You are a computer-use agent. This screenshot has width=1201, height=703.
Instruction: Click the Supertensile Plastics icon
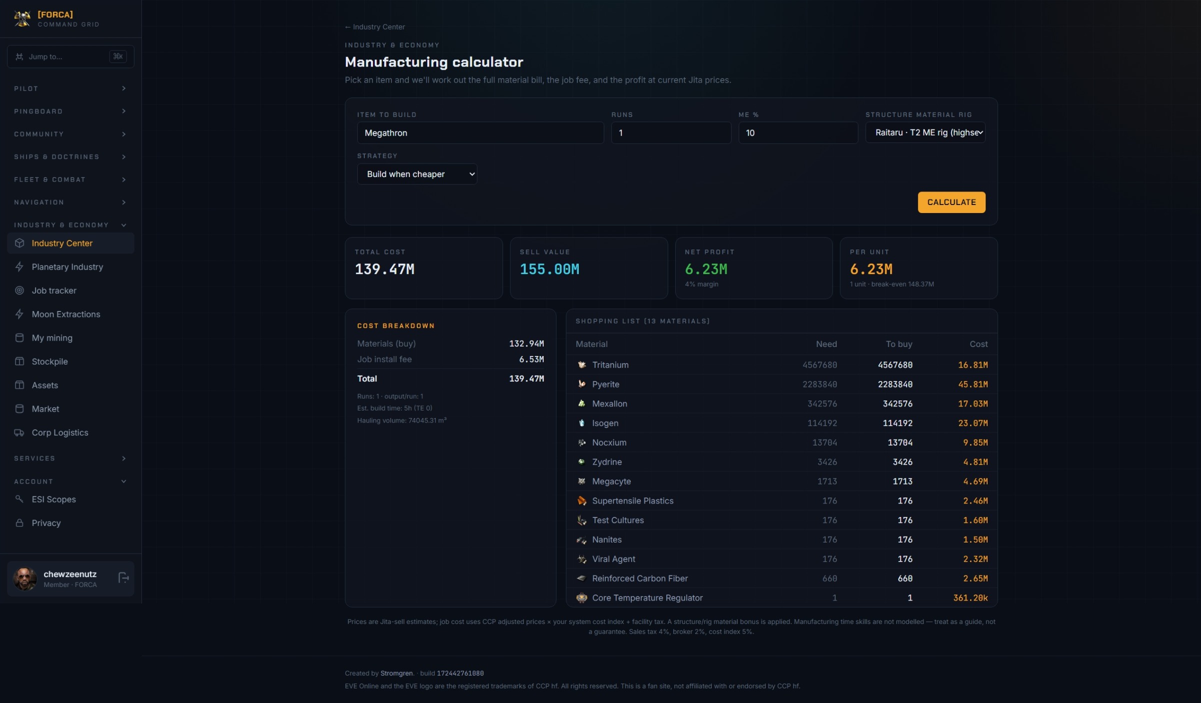[582, 500]
